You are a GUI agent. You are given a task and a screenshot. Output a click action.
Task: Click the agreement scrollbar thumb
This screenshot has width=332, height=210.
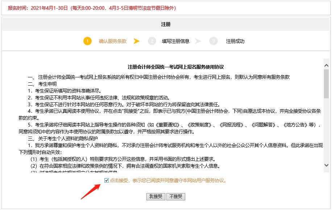(x=326, y=83)
